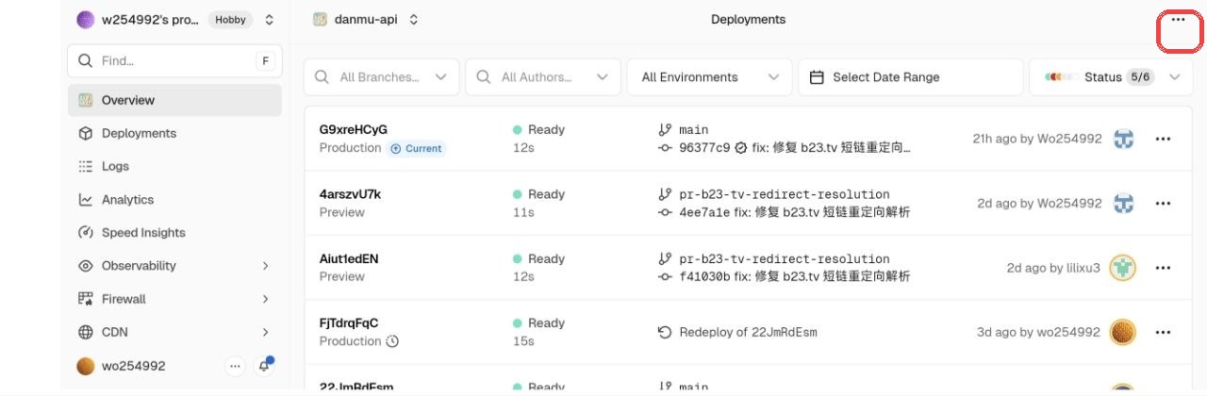Image resolution: width=1207 pixels, height=396 pixels.
Task: Click the Current badge on G9xreHCyG
Action: [x=417, y=148]
